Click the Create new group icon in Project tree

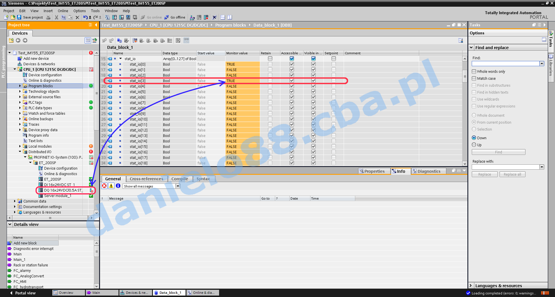point(11,40)
